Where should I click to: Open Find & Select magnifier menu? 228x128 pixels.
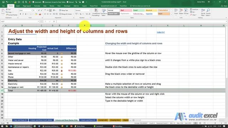tap(208, 12)
